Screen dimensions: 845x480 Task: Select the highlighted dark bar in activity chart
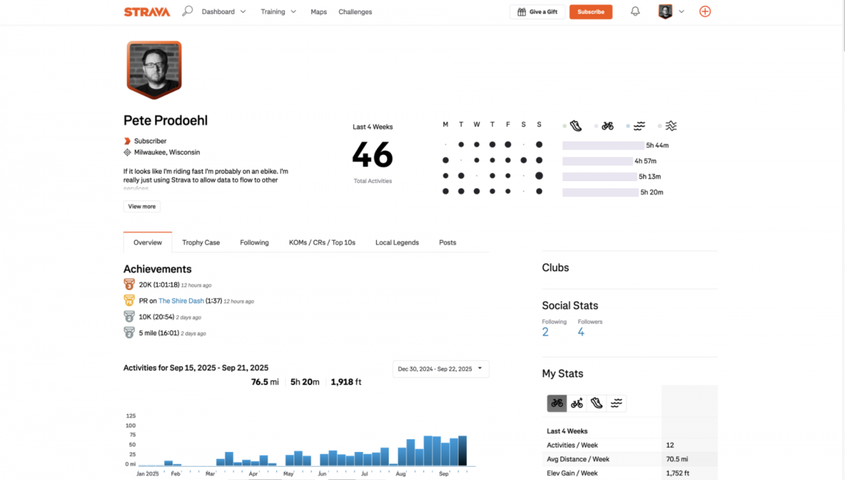coord(463,450)
